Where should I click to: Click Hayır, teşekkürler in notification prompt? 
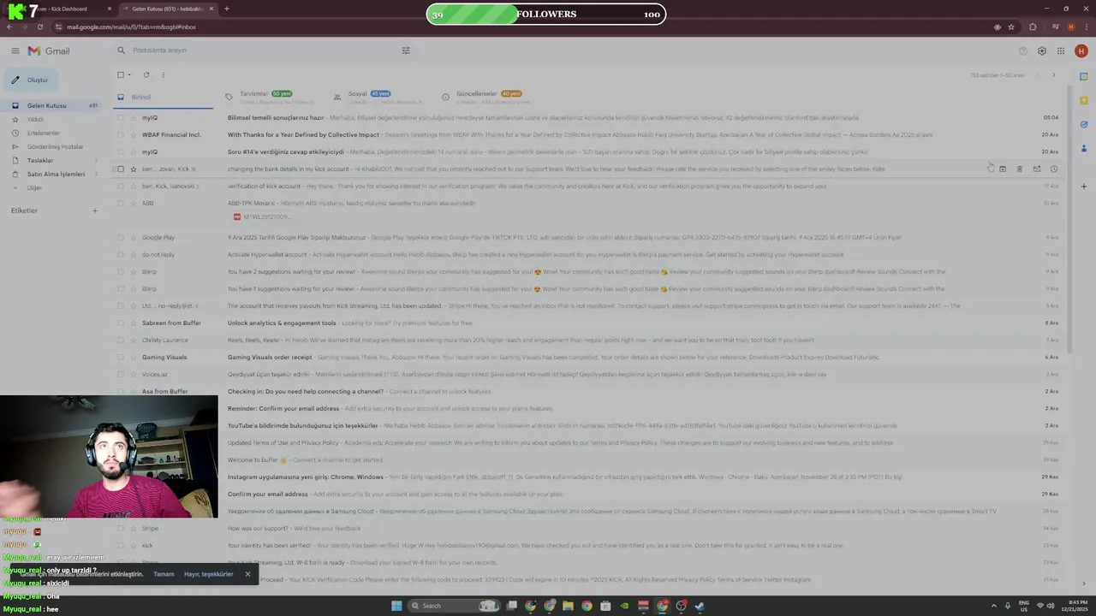(x=209, y=574)
